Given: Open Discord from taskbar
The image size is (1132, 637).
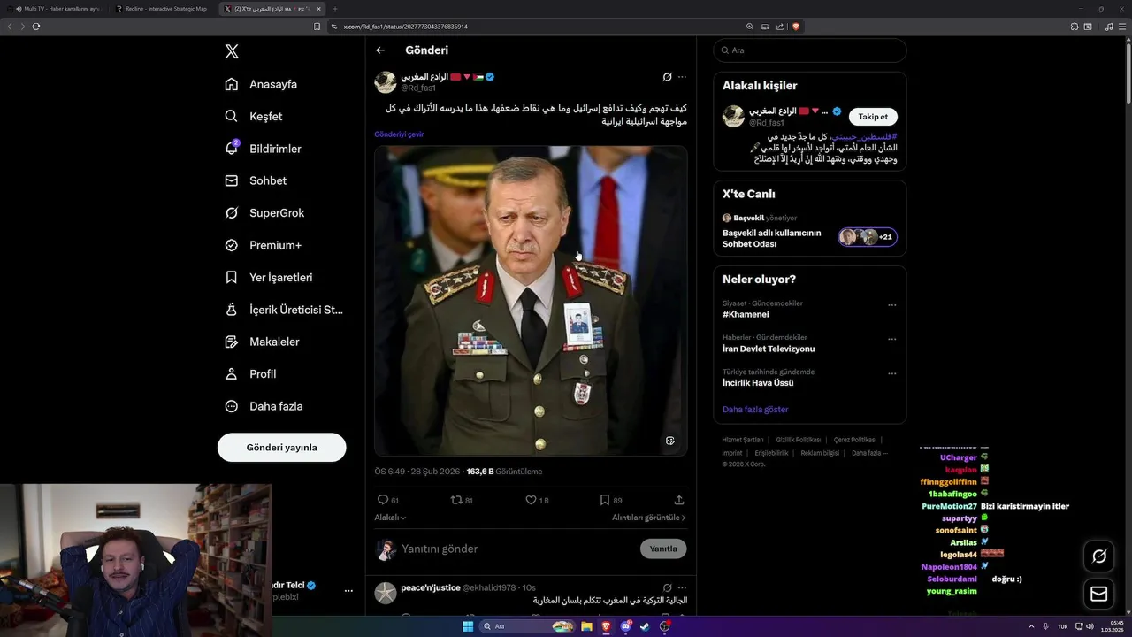Looking at the screenshot, I should pos(625,626).
